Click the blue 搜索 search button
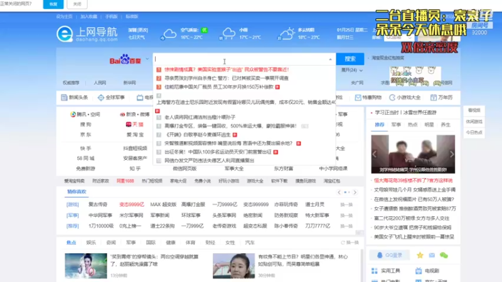 pos(350,59)
